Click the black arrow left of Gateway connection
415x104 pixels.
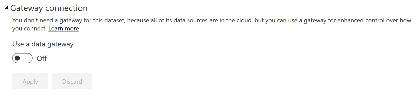(6, 8)
